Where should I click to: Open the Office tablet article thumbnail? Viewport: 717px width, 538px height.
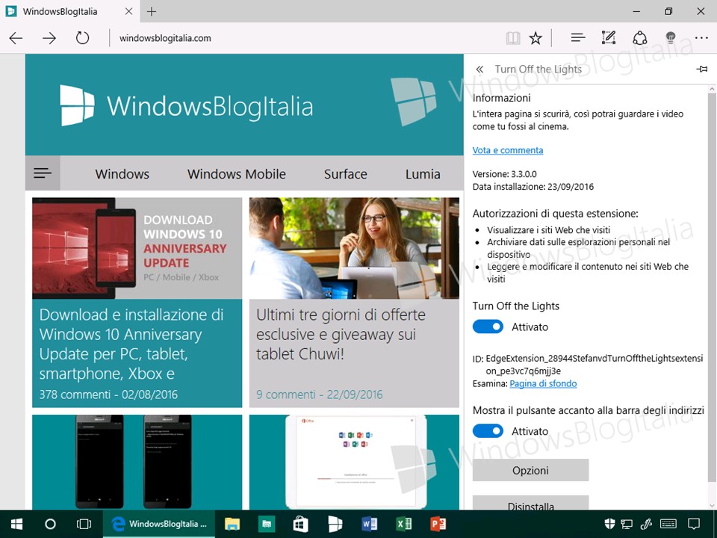pos(354,462)
